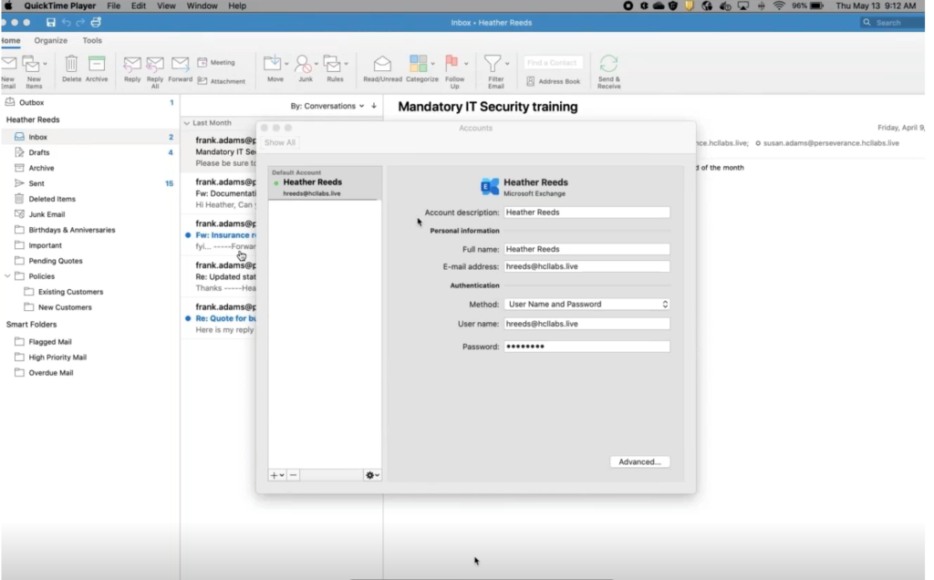Image resolution: width=934 pixels, height=580 pixels.
Task: Click the Wi-Fi icon in menu bar
Action: tap(779, 6)
